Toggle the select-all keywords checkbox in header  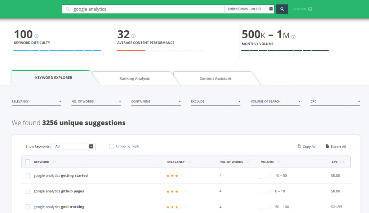27,162
